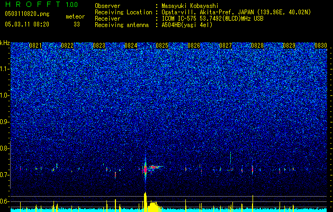Select file name 0503110820.png
This screenshot has width=333, height=212.
27,14
